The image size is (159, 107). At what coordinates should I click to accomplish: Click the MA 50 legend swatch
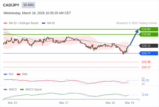click(x=44, y=23)
